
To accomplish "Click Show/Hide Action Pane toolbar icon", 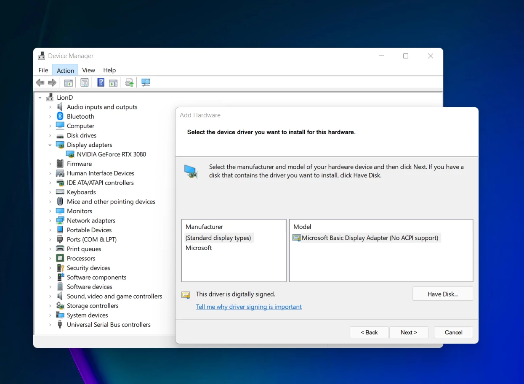I will point(113,82).
